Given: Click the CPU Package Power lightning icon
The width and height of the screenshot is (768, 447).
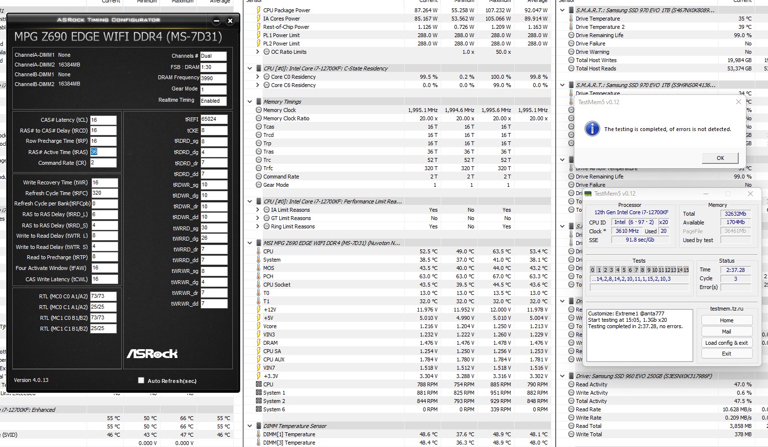Looking at the screenshot, I should click(x=259, y=10).
